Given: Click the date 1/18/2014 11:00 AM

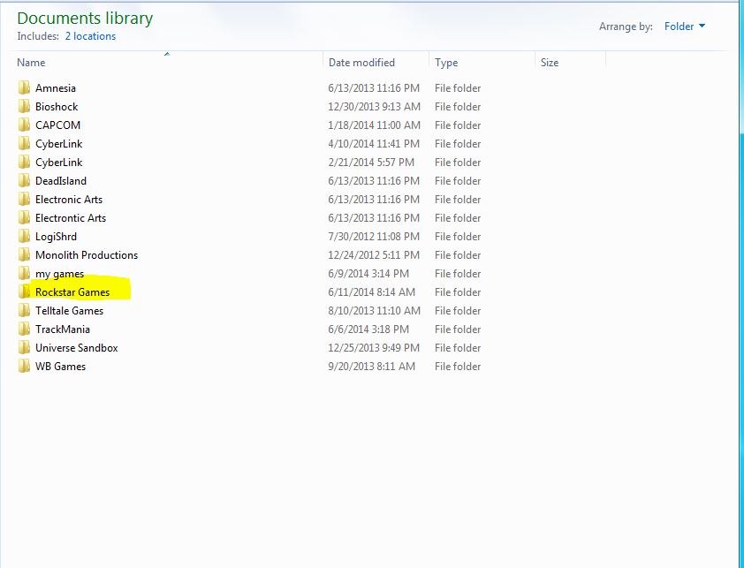Looking at the screenshot, I should [x=374, y=125].
